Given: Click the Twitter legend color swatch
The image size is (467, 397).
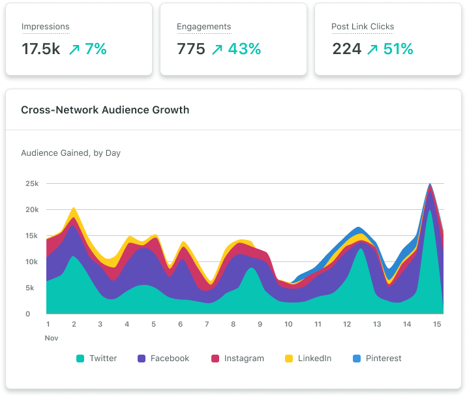Looking at the screenshot, I should [x=80, y=359].
